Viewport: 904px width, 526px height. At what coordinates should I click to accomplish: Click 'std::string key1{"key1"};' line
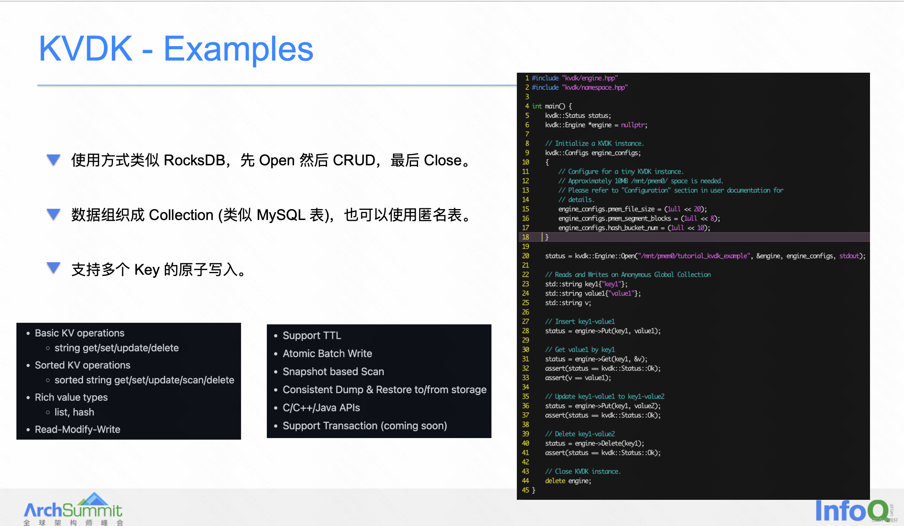click(x=586, y=284)
